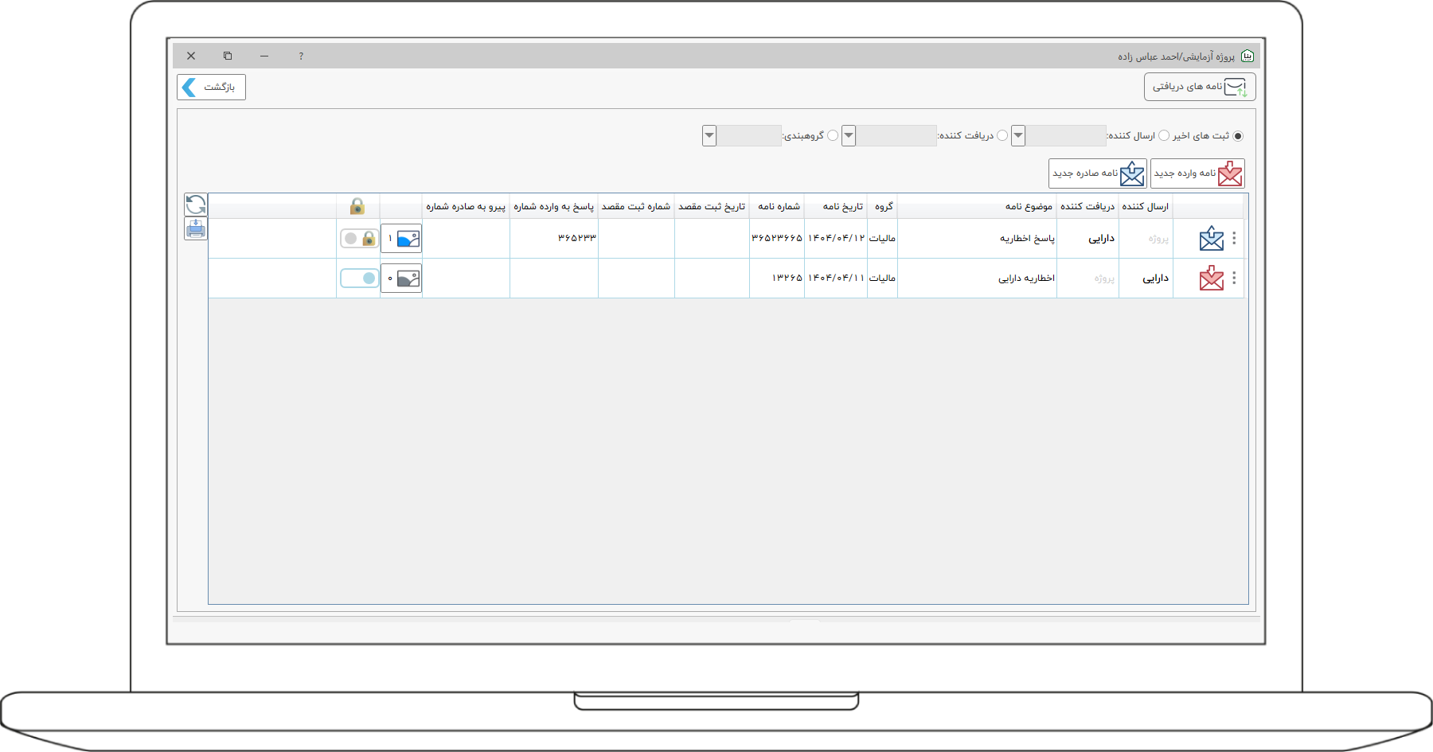Click the lock icon in the table header
Screen dimensions: 1433x752
[x=357, y=207]
